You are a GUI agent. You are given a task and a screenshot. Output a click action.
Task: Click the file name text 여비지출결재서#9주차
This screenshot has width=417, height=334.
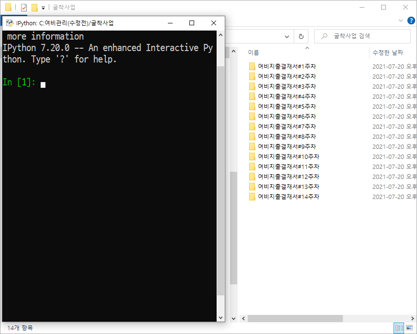point(287,146)
